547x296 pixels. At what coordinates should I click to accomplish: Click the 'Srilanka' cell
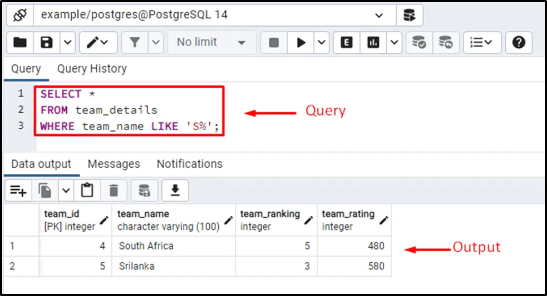[x=174, y=267]
